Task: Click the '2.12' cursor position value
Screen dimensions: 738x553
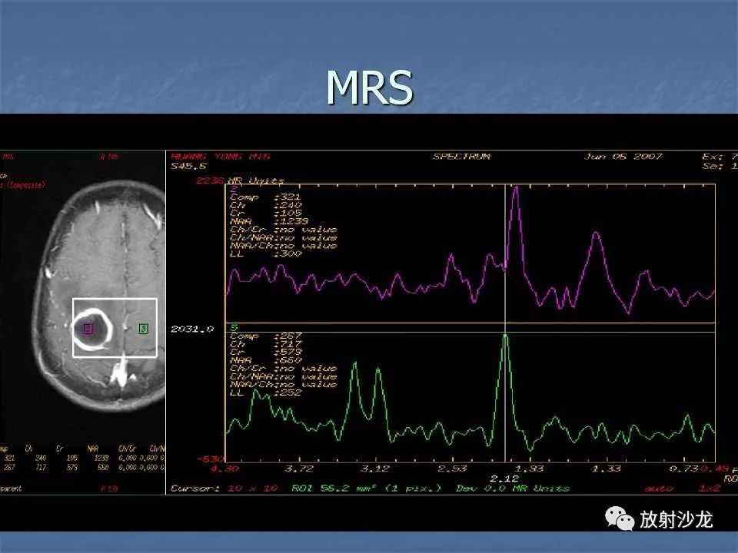Action: click(x=504, y=478)
